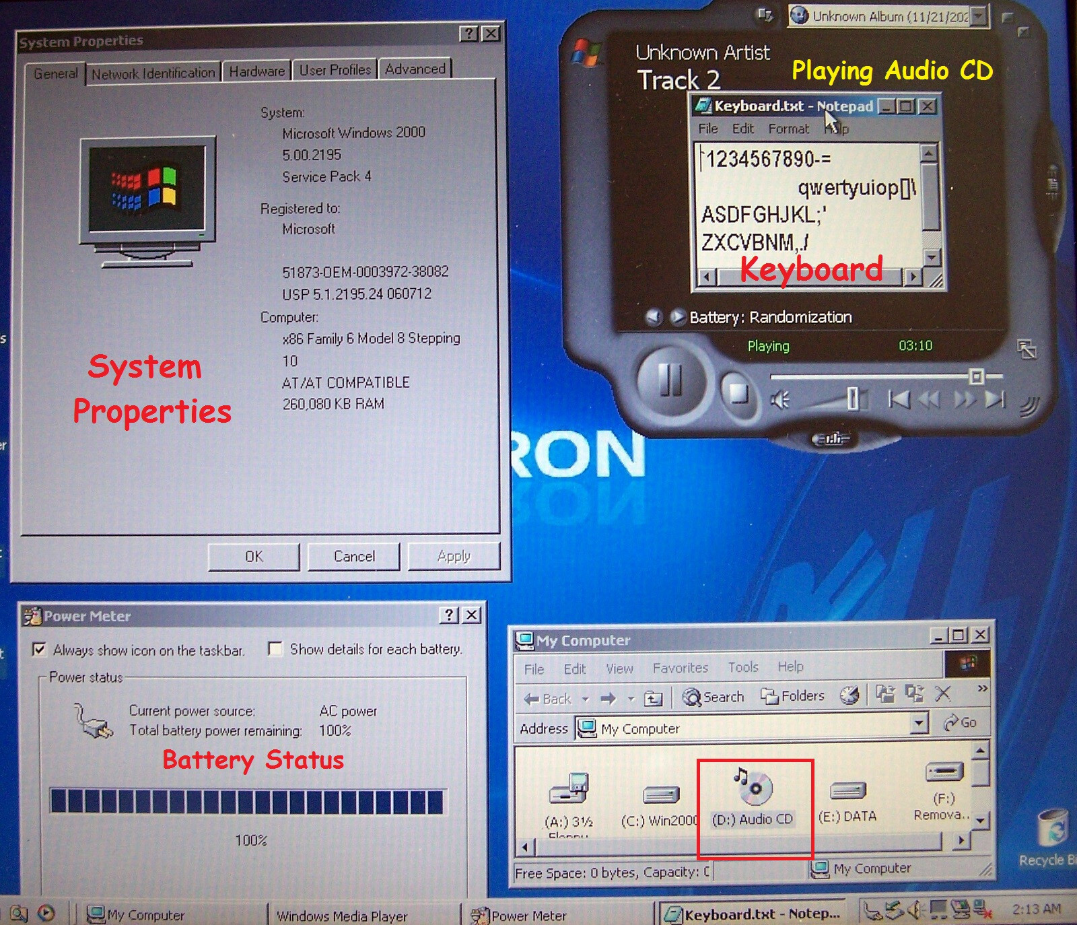Click the Forward arrow in My Computer
1077x925 pixels.
609,698
